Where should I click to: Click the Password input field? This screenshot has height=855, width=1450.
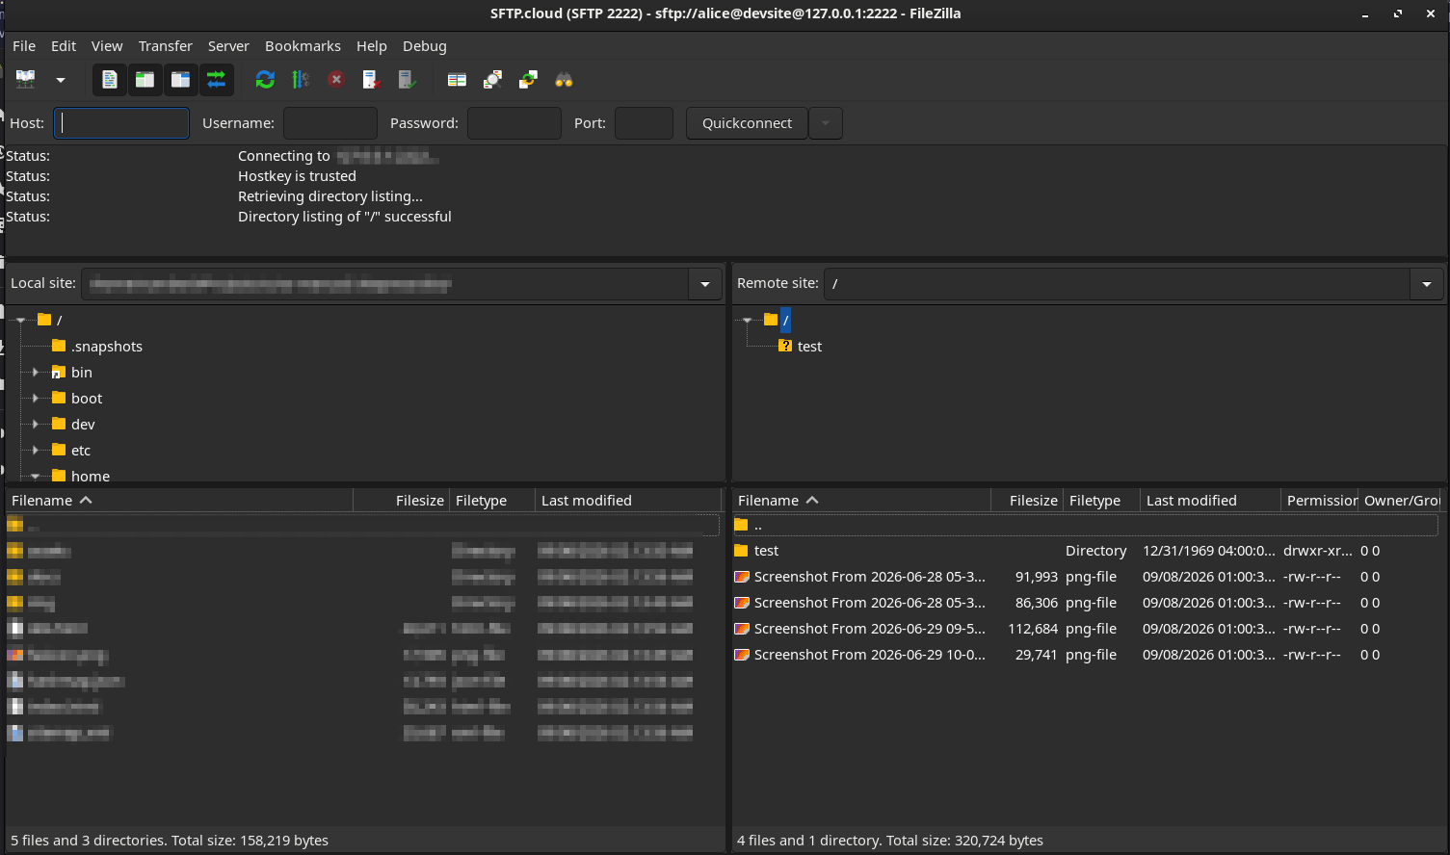click(x=514, y=123)
